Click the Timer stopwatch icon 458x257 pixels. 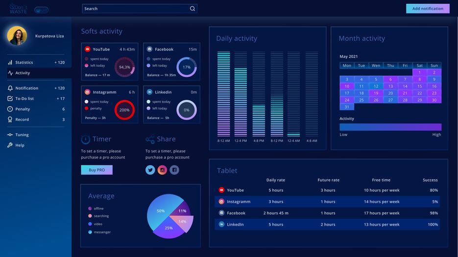coord(86,140)
